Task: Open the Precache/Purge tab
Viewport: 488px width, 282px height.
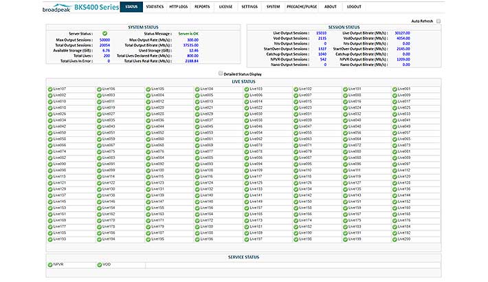Action: [x=302, y=6]
